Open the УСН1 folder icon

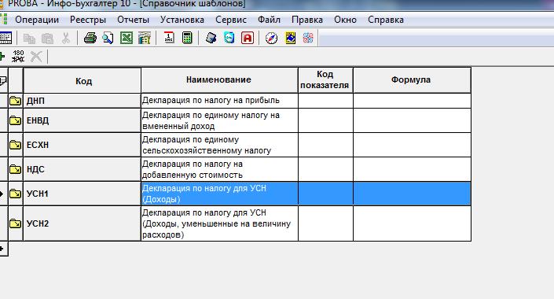click(15, 194)
